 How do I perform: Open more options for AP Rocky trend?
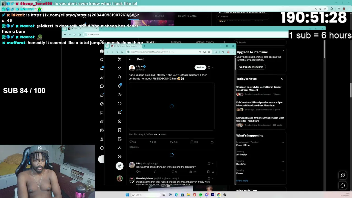[x=282, y=152]
